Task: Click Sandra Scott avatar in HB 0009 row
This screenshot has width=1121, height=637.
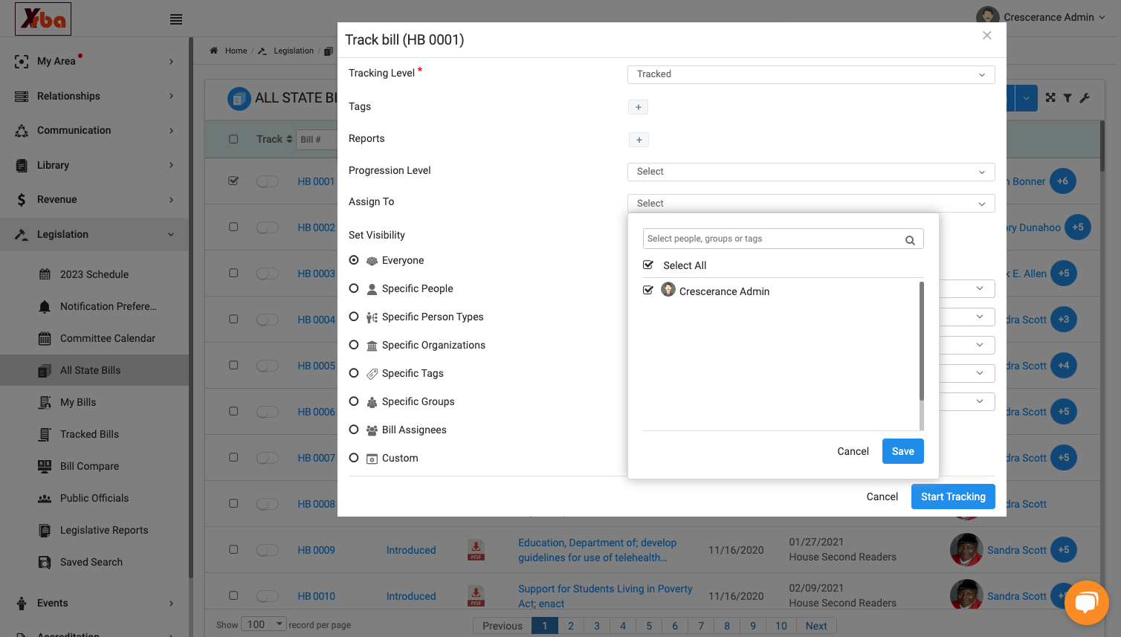Action: [x=966, y=550]
